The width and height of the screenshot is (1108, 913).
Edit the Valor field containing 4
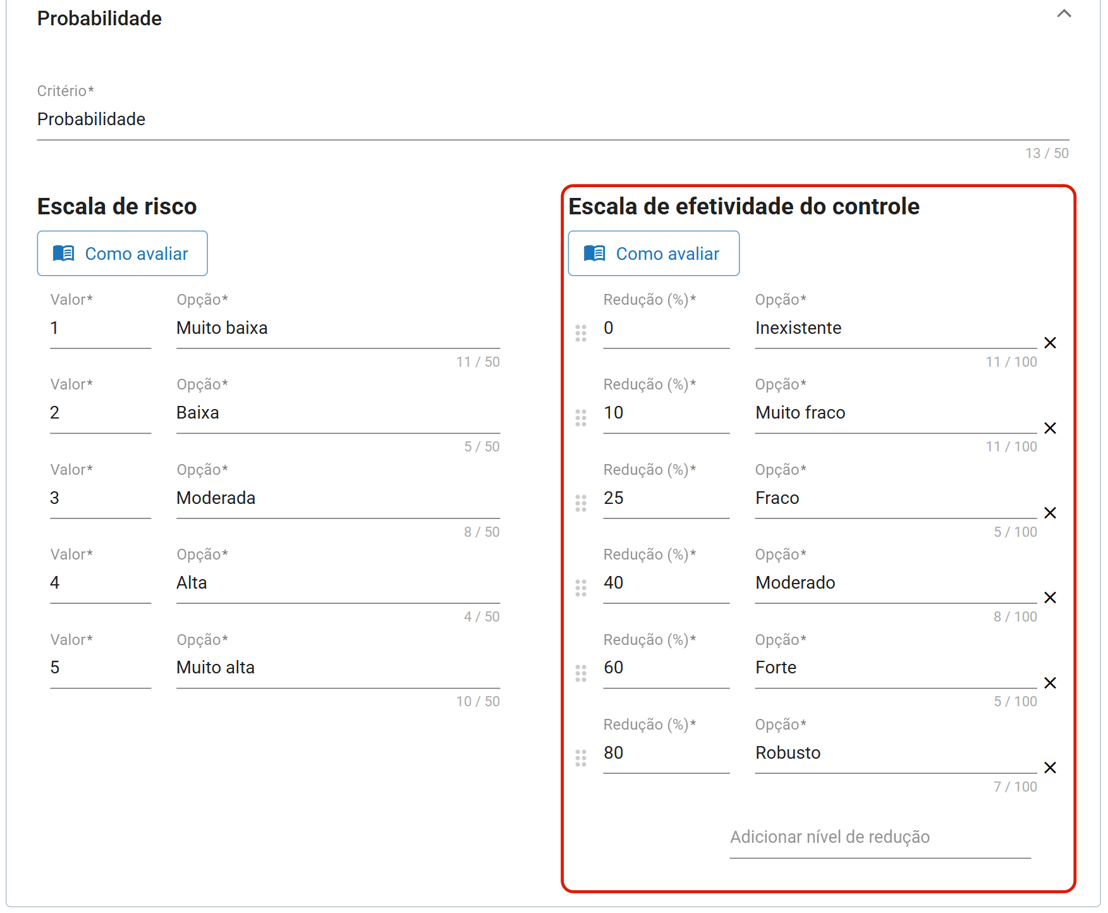point(100,583)
